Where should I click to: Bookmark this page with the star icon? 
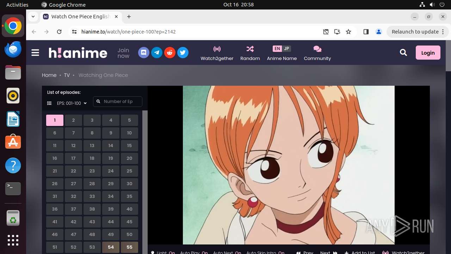pos(348,32)
